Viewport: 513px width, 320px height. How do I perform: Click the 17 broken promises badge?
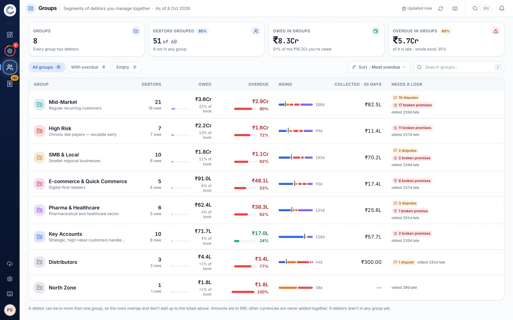(x=413, y=105)
